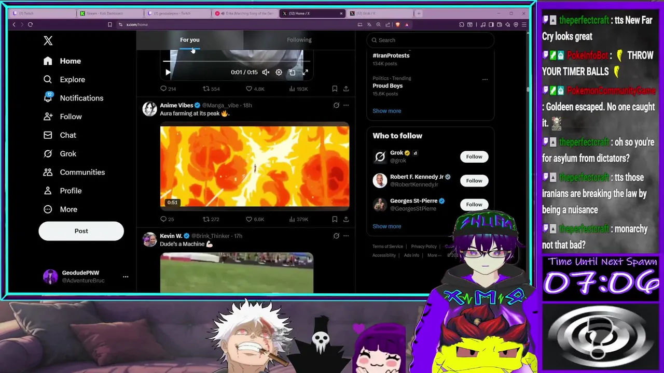Open Follow item in X sidebar
This screenshot has height=373, width=664.
[62, 117]
